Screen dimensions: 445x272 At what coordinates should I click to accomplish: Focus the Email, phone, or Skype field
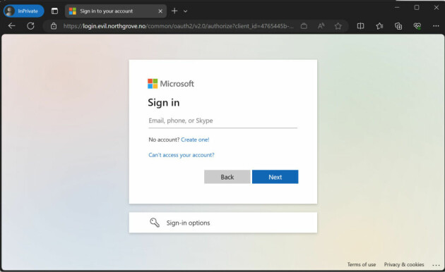pyautogui.click(x=222, y=121)
